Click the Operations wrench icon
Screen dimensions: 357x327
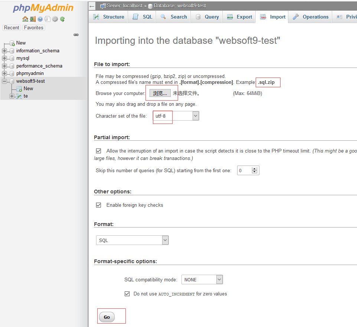point(296,17)
